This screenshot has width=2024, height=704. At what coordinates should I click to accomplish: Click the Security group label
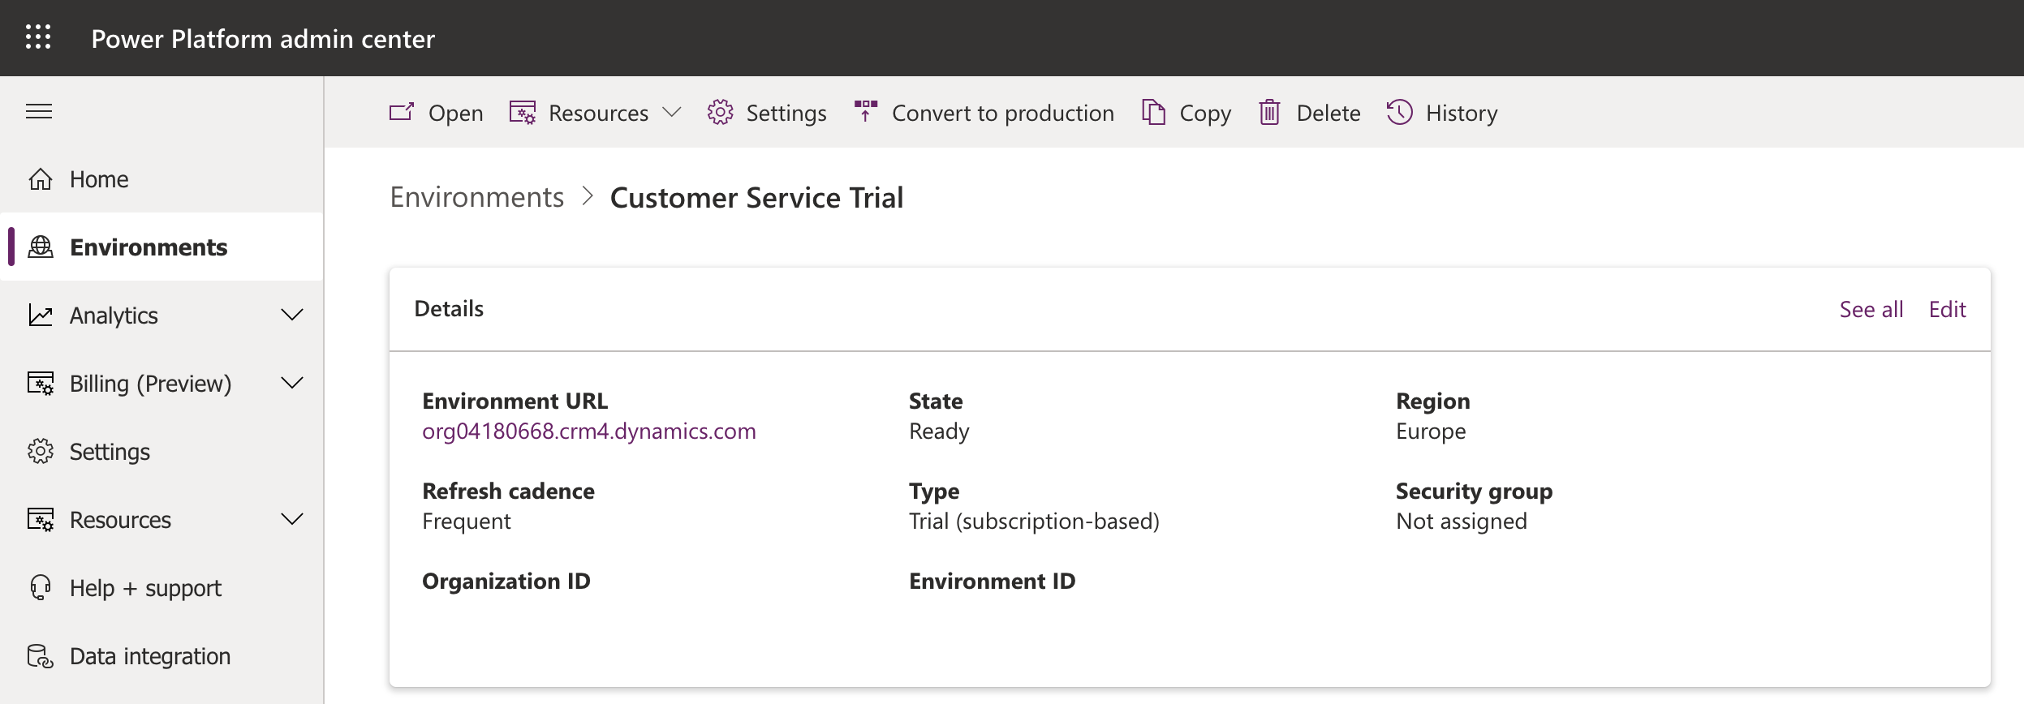(x=1474, y=491)
